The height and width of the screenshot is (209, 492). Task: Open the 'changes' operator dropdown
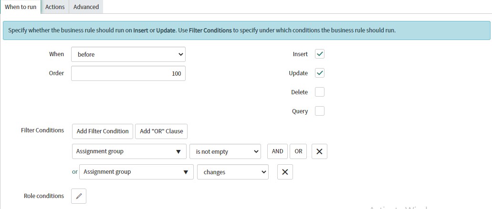(x=233, y=172)
